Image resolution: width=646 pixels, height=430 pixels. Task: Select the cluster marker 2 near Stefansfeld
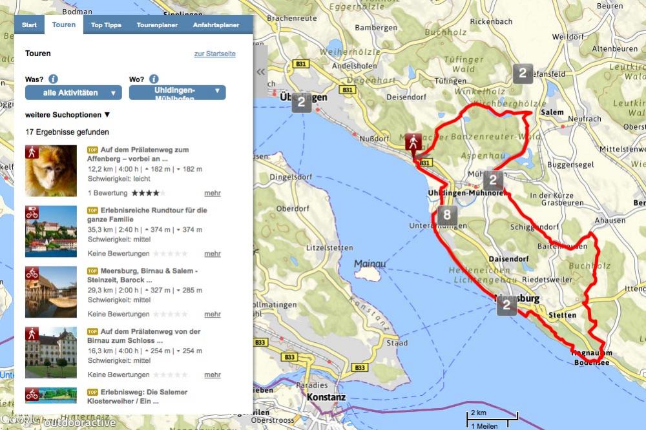point(523,74)
